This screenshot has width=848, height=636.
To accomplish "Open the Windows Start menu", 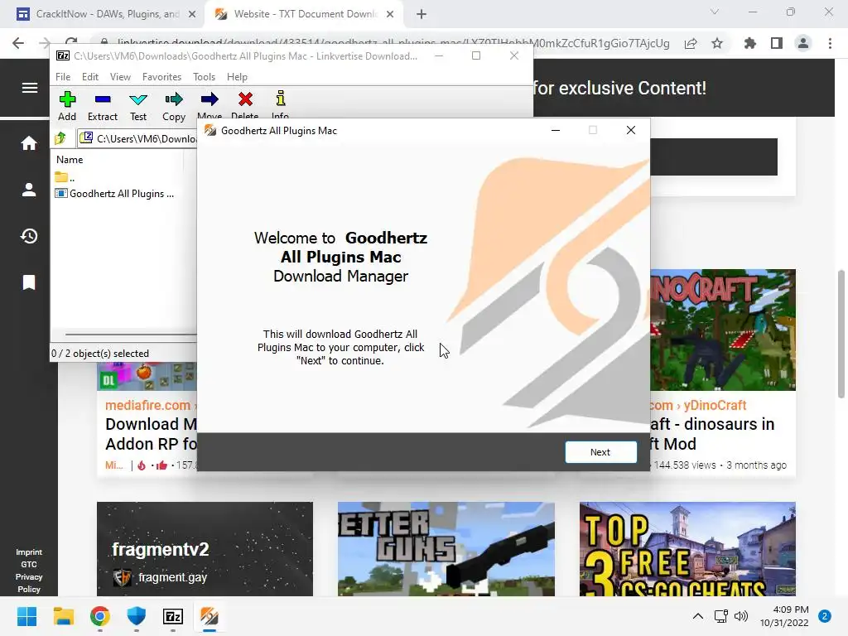I will click(27, 616).
